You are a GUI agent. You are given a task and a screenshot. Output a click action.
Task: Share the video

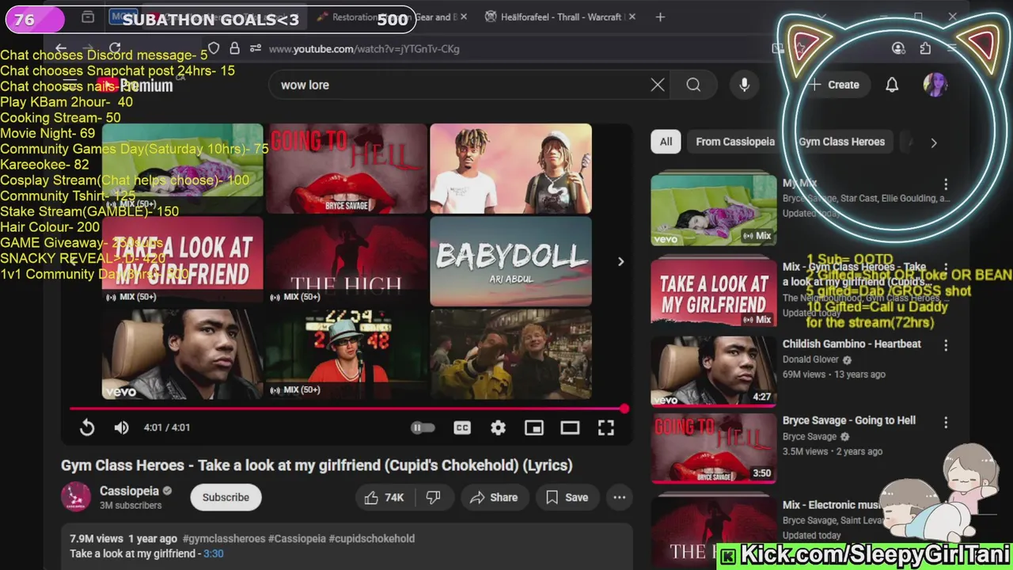pos(494,497)
